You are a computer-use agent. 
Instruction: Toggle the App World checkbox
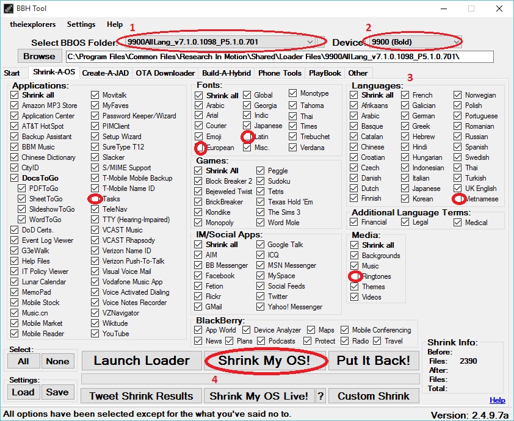tap(198, 330)
